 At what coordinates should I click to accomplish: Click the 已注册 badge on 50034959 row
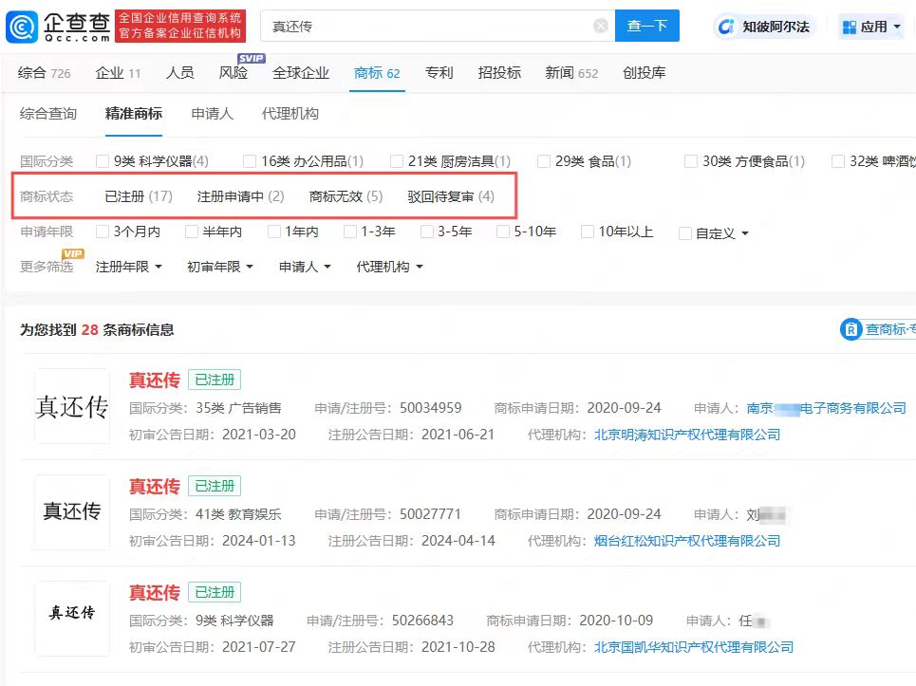tap(215, 380)
